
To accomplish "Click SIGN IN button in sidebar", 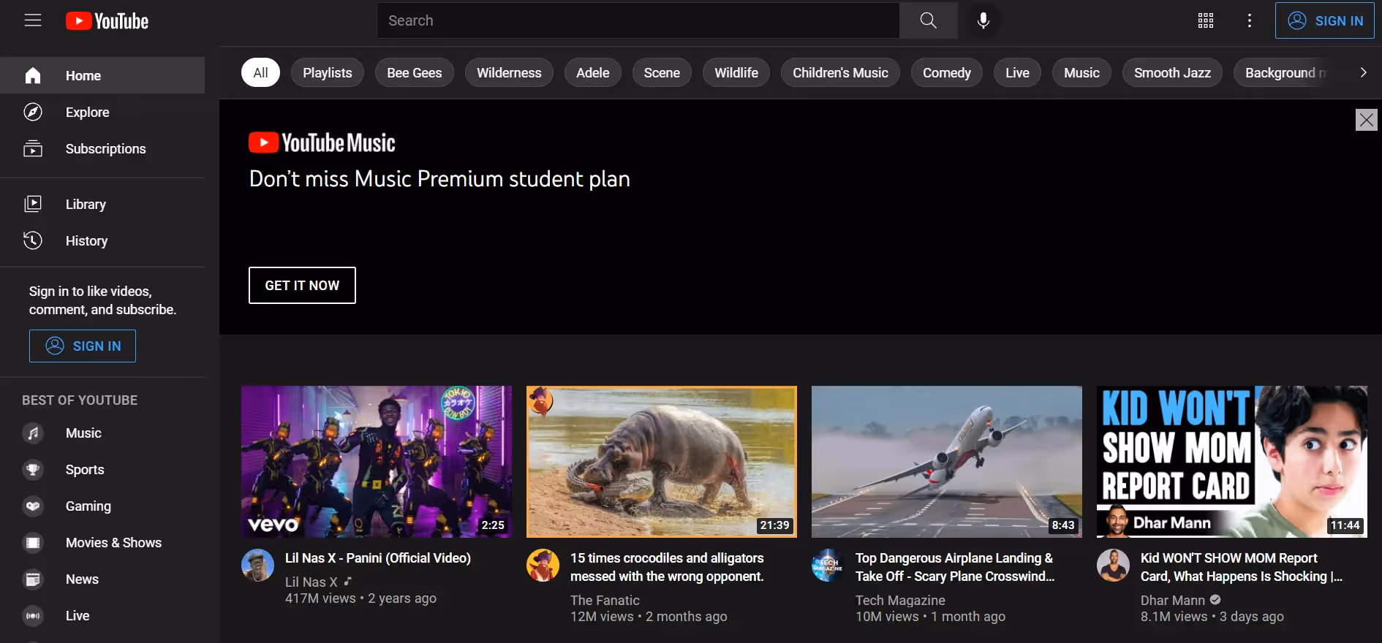I will [x=83, y=346].
